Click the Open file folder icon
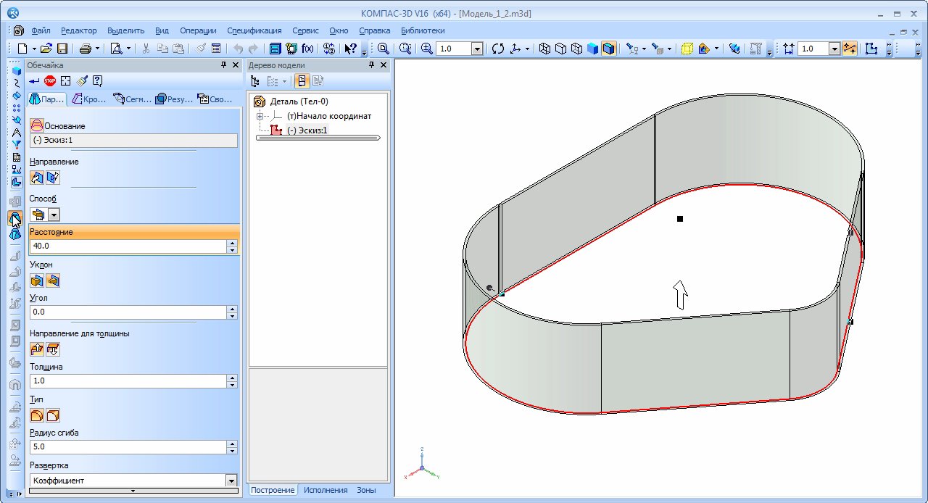928x503 pixels. click(46, 49)
